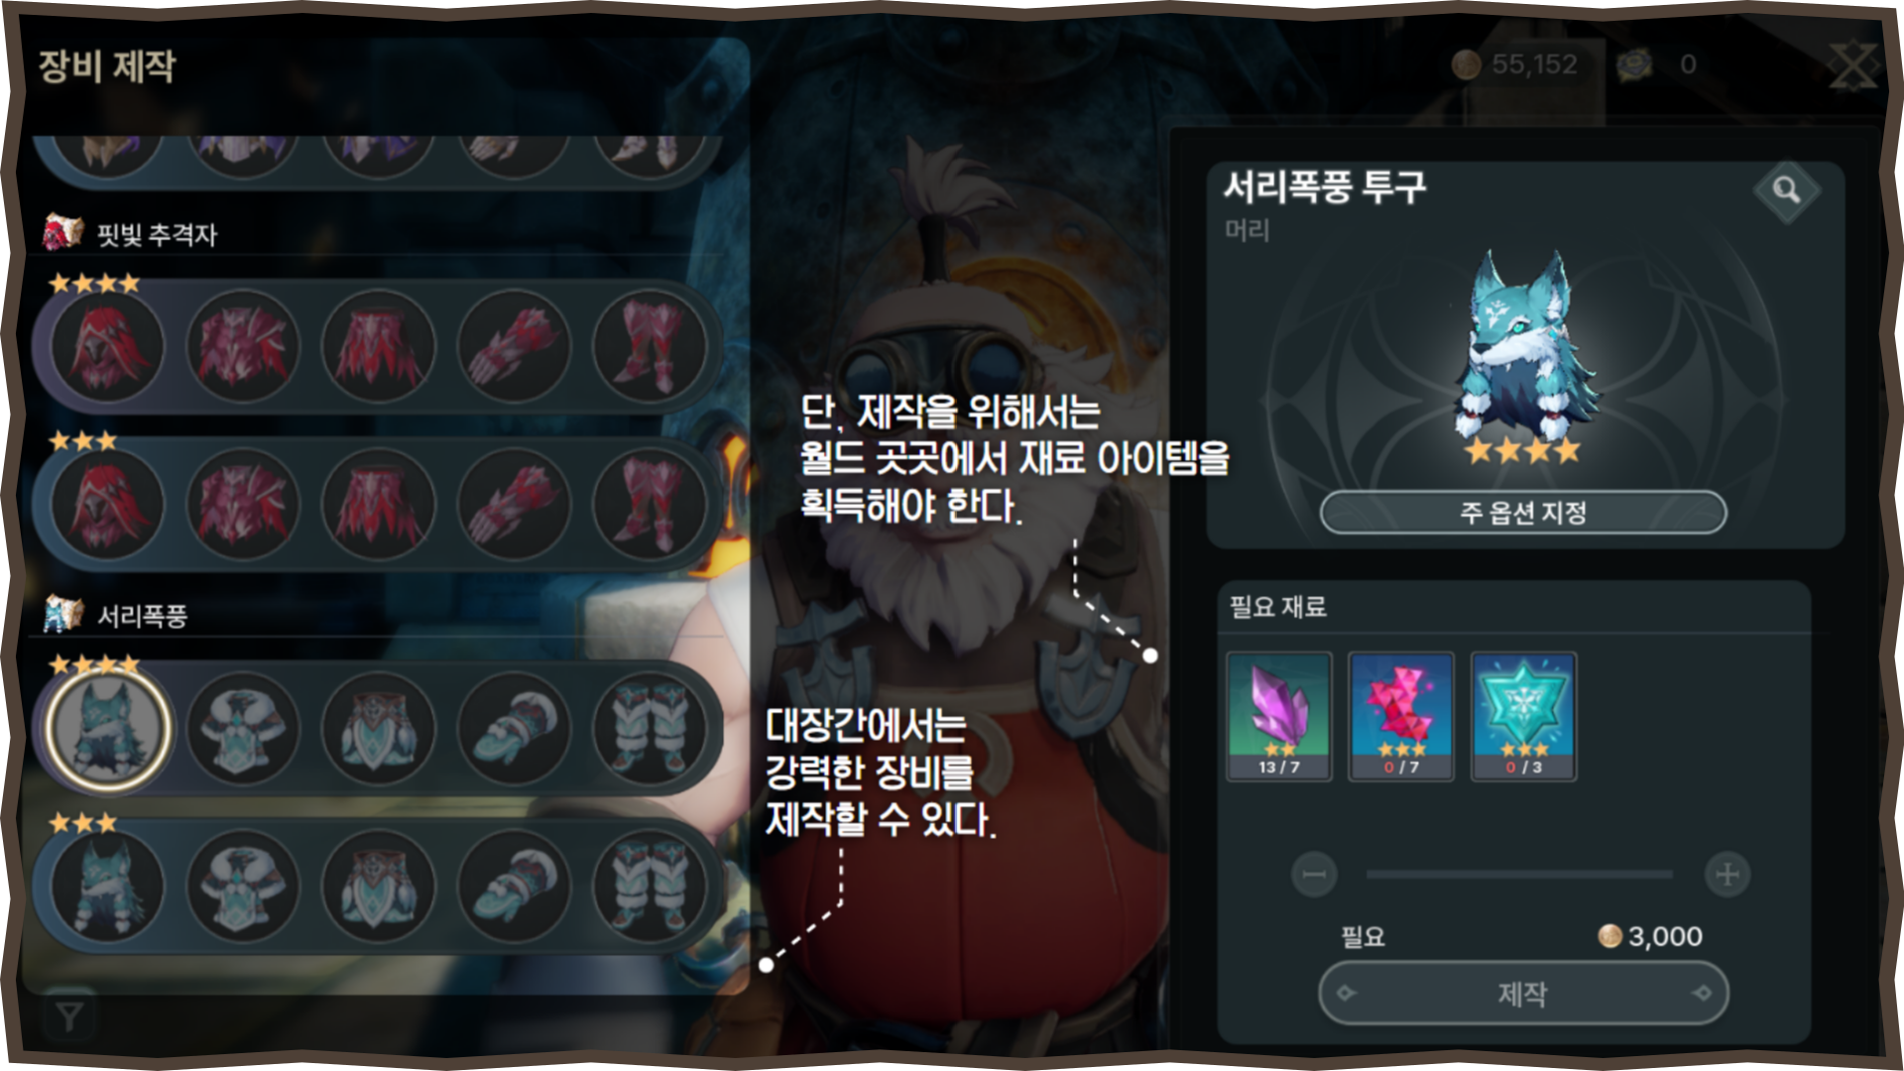Click the 주 옵션 지정 button
The width and height of the screenshot is (1904, 1071).
point(1523,512)
